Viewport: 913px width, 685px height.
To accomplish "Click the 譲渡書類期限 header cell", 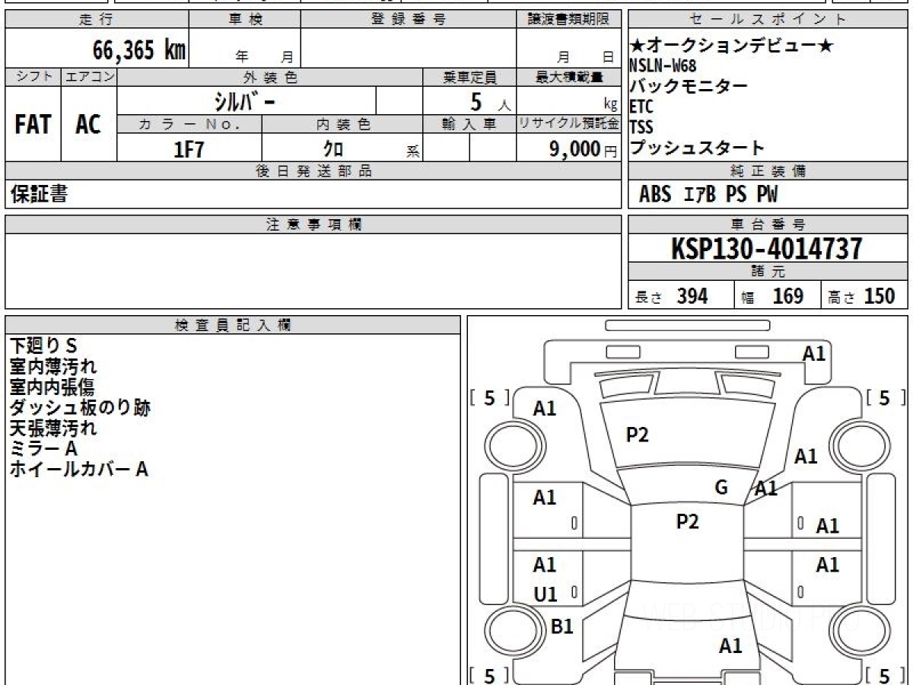I will coord(568,20).
